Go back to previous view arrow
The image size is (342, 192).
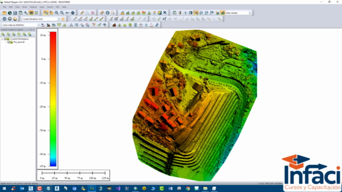point(67,13)
